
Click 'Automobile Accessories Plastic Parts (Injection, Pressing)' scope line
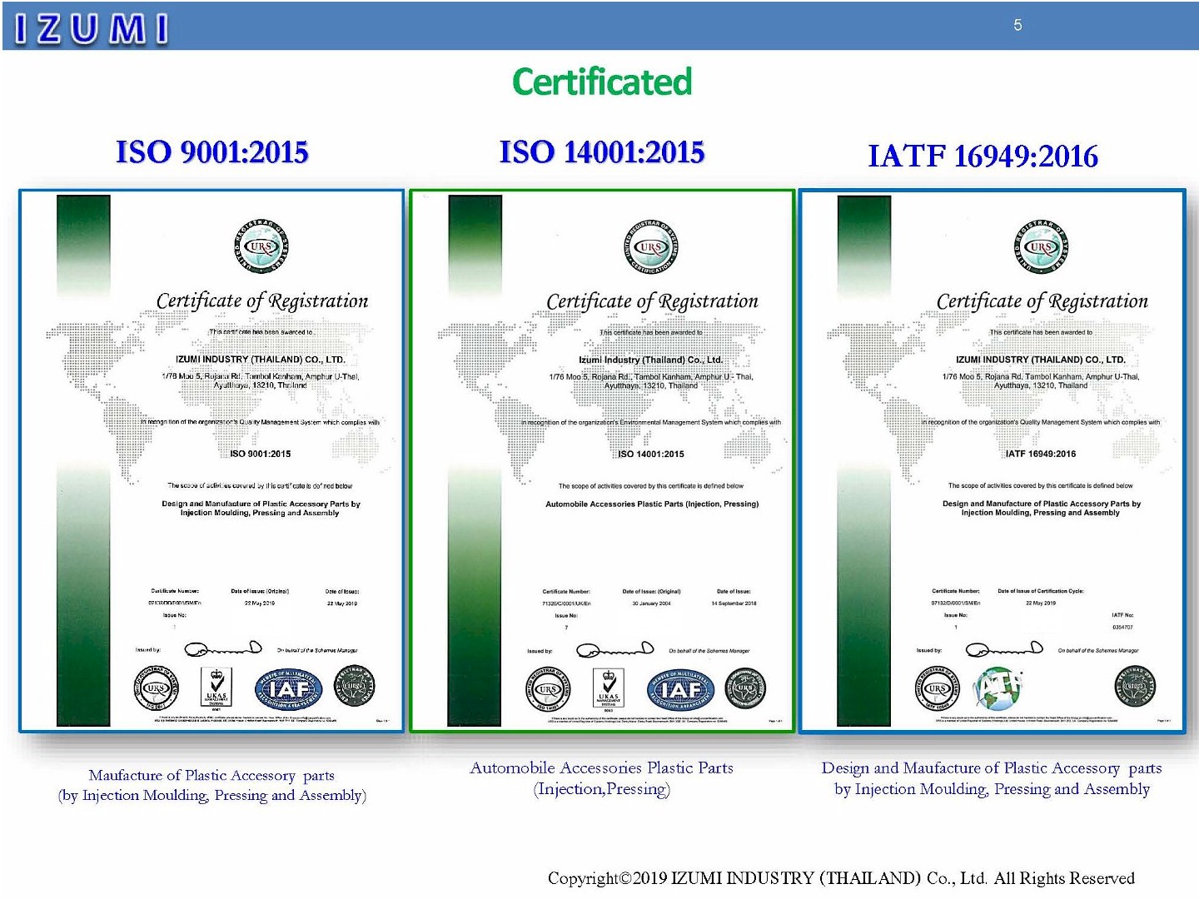coord(652,504)
